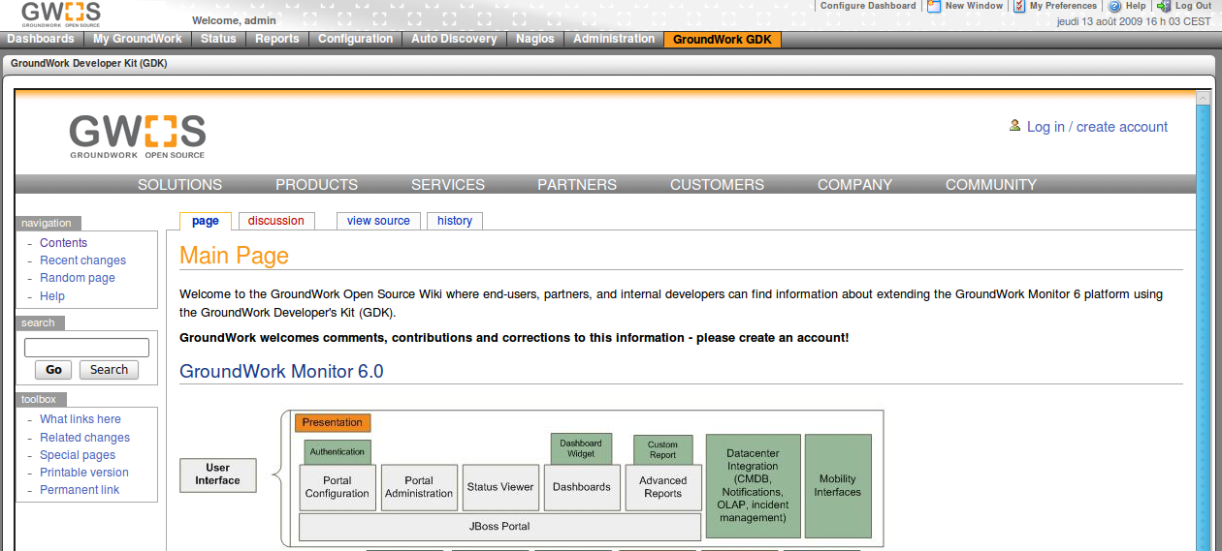Open the view source tab
The image size is (1222, 551).
coord(378,221)
